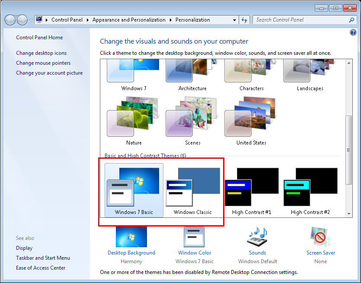
Task: Open the Screen Saver icon
Action: 320,237
